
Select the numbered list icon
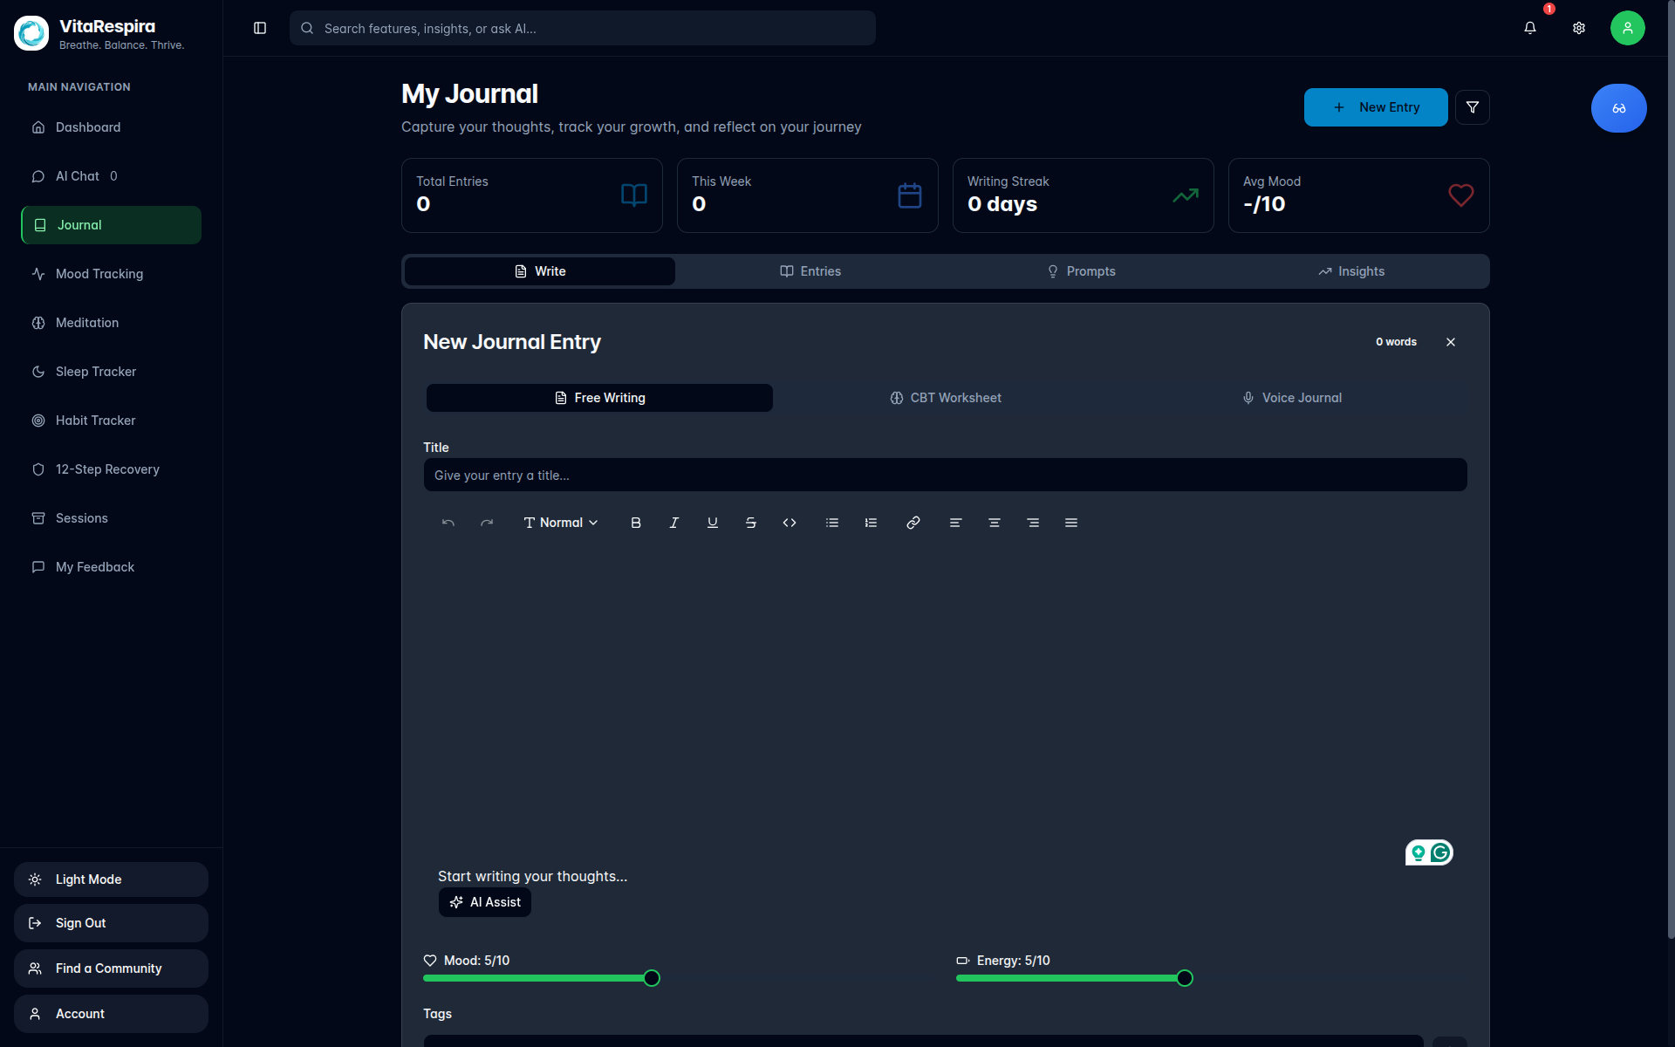click(870, 523)
